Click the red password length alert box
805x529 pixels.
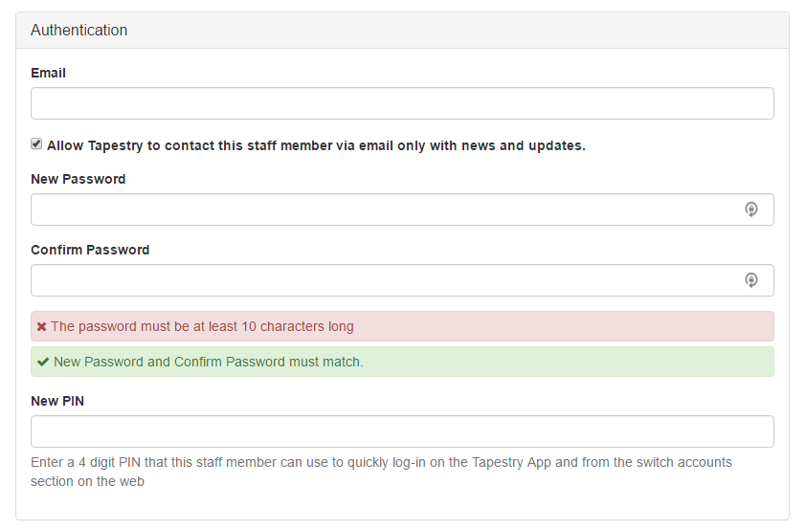click(402, 326)
